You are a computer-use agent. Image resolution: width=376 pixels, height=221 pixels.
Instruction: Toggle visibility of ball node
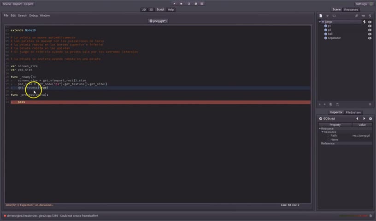pos(370,34)
